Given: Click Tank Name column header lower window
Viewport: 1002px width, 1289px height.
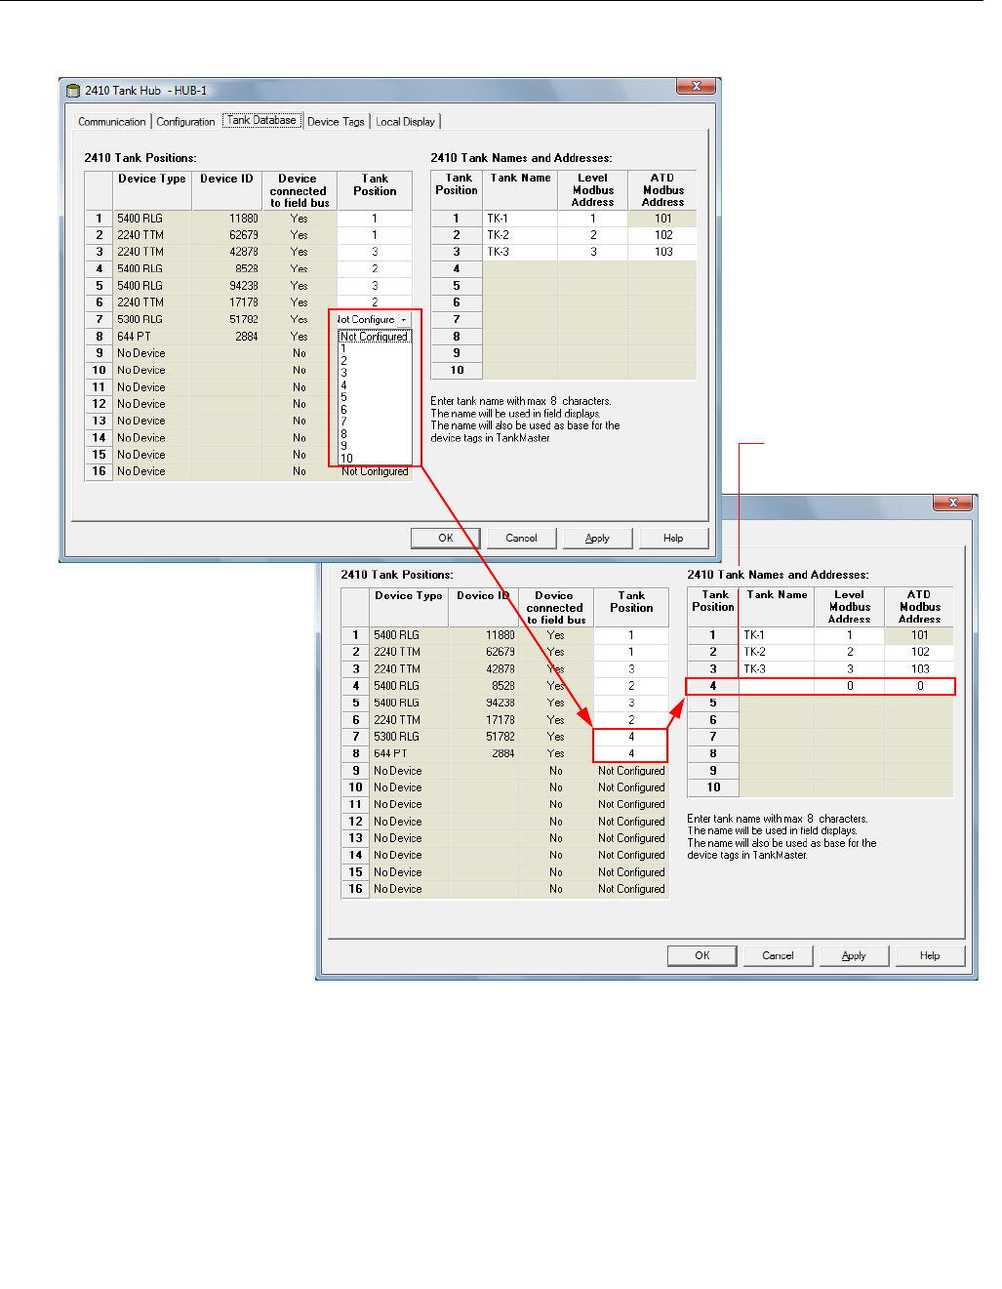Looking at the screenshot, I should tap(778, 607).
